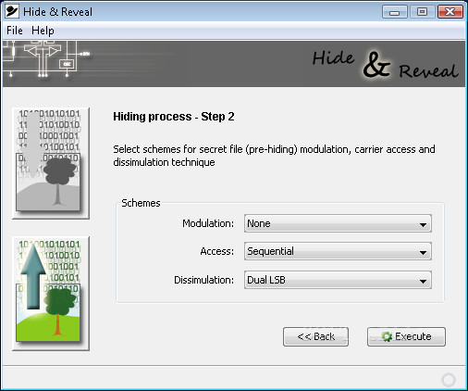
Task: Maximize the Hide & Reveal window
Action: (x=422, y=12)
